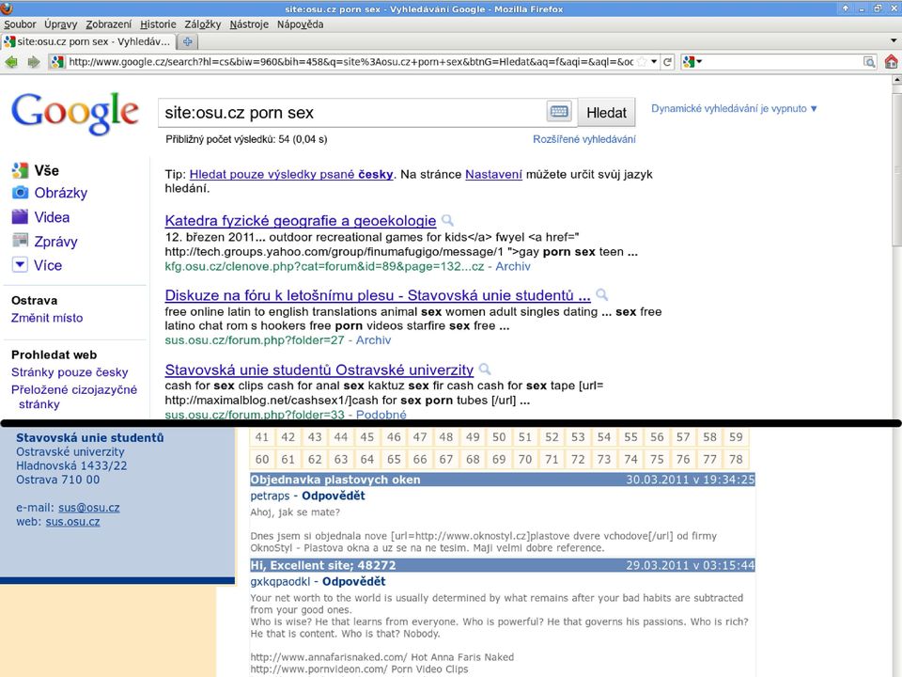The image size is (902, 677).
Task: Go back with the green back arrow
Action: pos(11,62)
